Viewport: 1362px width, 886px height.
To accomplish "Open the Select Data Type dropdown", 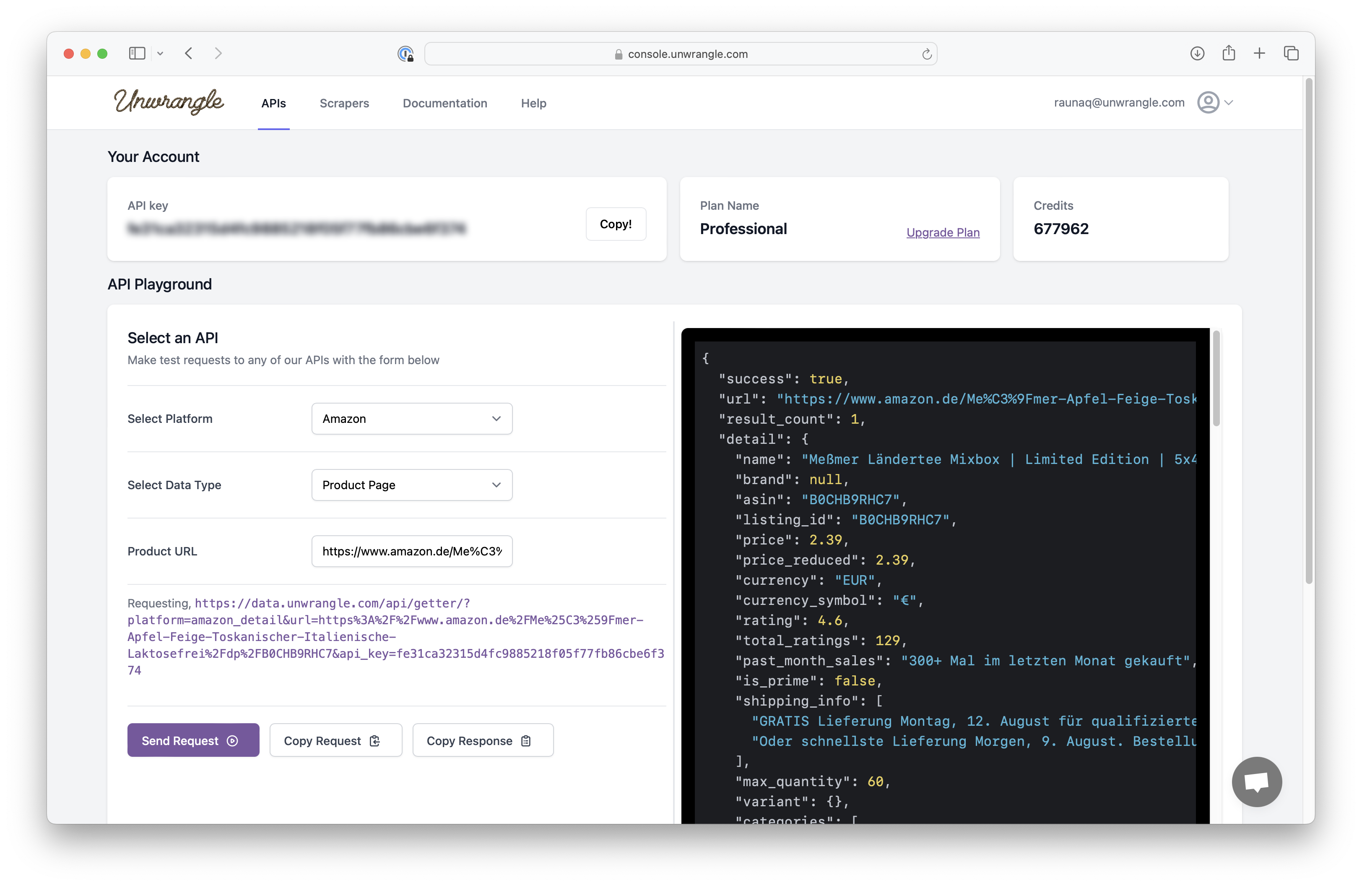I will 412,485.
